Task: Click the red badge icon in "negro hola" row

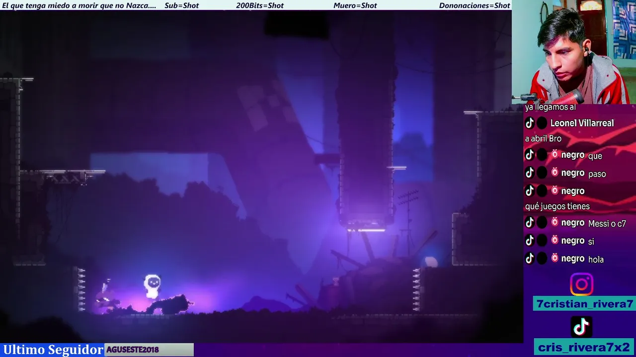Action: point(555,258)
